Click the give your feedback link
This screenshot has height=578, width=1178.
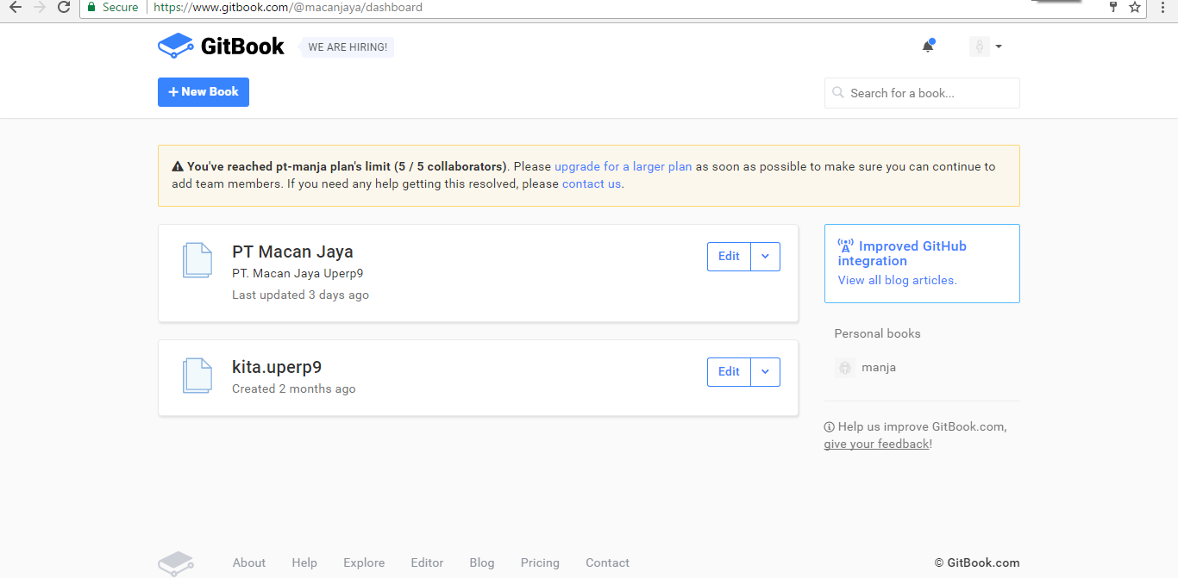(876, 444)
